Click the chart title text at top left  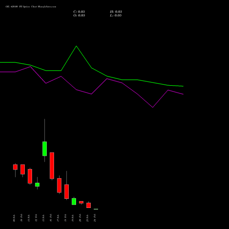coord(31,7)
